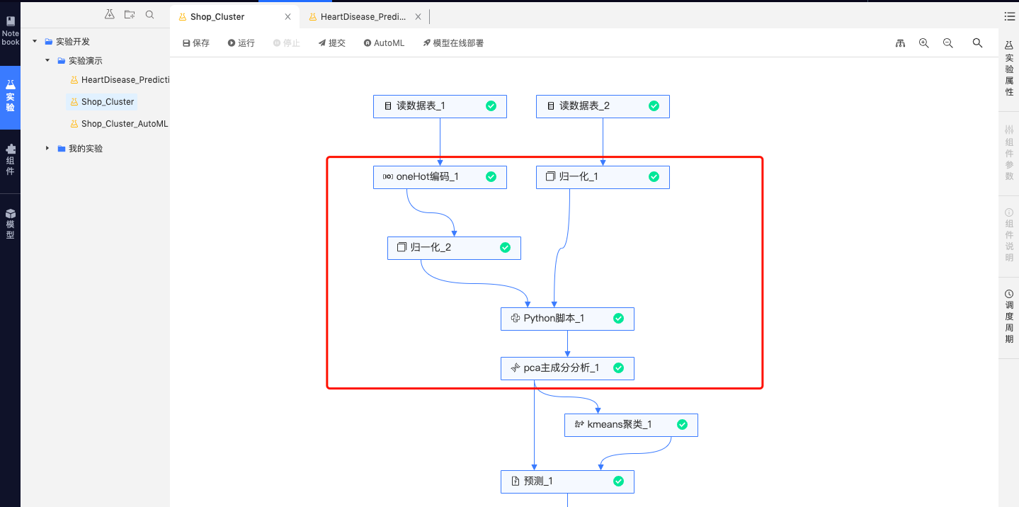Image resolution: width=1019 pixels, height=507 pixels.
Task: Click 模型在线部署 in the toolbar
Action: point(453,43)
